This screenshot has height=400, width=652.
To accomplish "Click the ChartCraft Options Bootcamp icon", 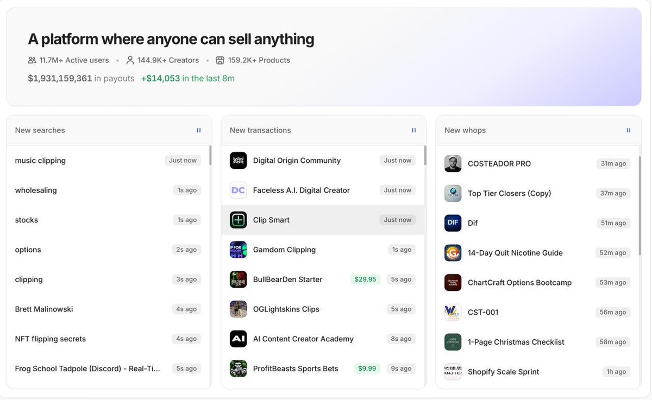I will [x=453, y=282].
